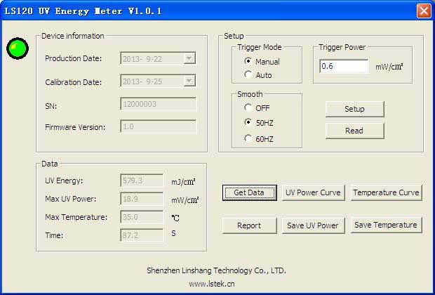Open the UV Power Curve
This screenshot has height=295, width=435.
click(x=313, y=192)
